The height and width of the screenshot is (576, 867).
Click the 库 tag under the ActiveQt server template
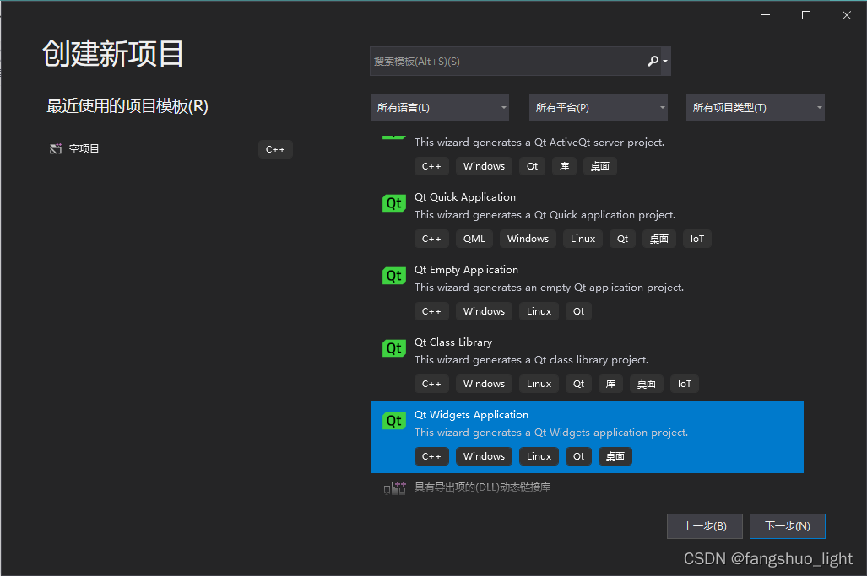[x=565, y=166]
